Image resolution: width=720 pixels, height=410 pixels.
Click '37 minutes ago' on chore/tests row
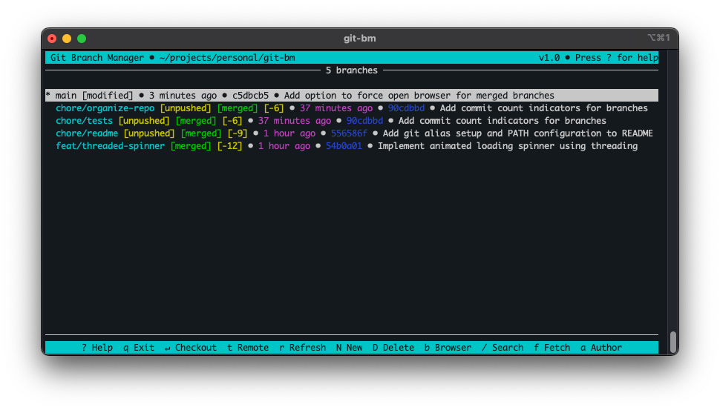click(x=295, y=121)
